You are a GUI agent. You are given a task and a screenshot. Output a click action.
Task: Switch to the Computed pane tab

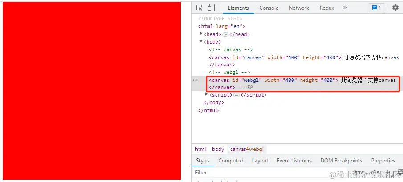click(x=231, y=161)
